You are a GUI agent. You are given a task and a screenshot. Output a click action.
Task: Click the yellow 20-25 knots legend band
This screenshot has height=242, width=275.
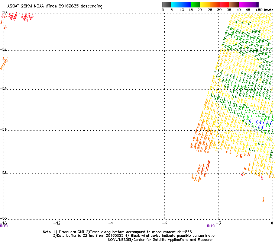(205, 4)
